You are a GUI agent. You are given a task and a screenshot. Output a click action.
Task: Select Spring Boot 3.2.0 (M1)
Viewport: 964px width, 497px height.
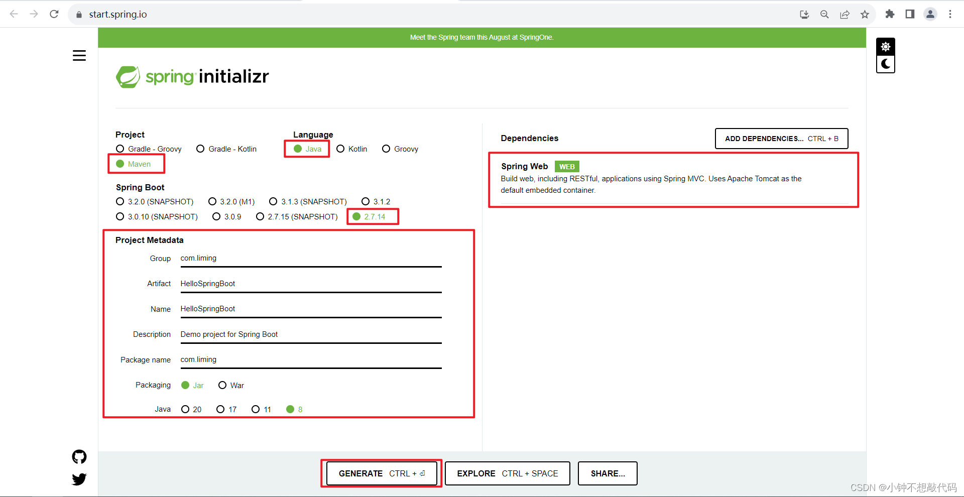click(231, 202)
